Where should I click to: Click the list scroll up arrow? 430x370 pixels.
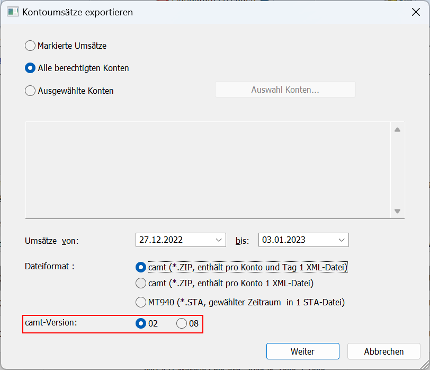tap(397, 130)
